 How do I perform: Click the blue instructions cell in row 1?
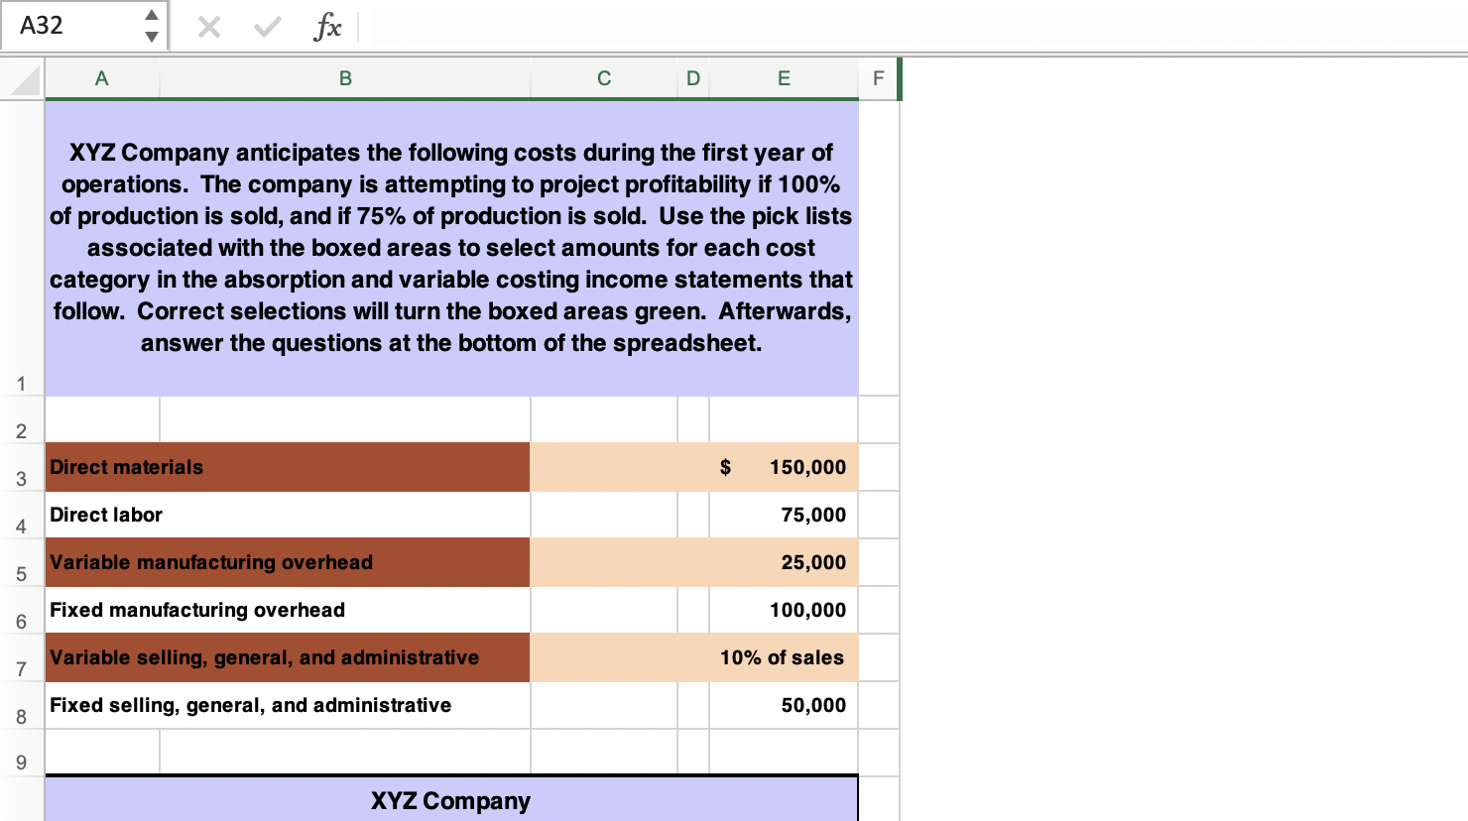451,248
